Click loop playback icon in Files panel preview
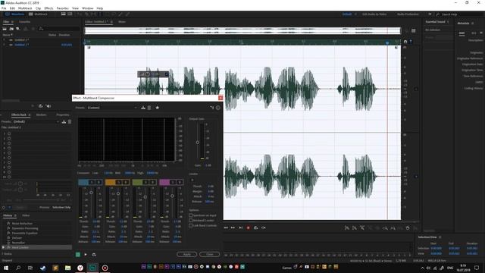Viewport: 485px width, 273px height. point(40,106)
